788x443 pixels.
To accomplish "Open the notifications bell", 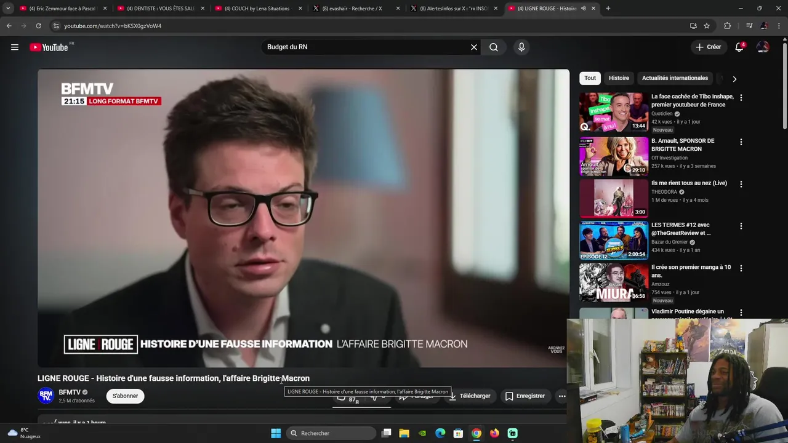I will 739,47.
